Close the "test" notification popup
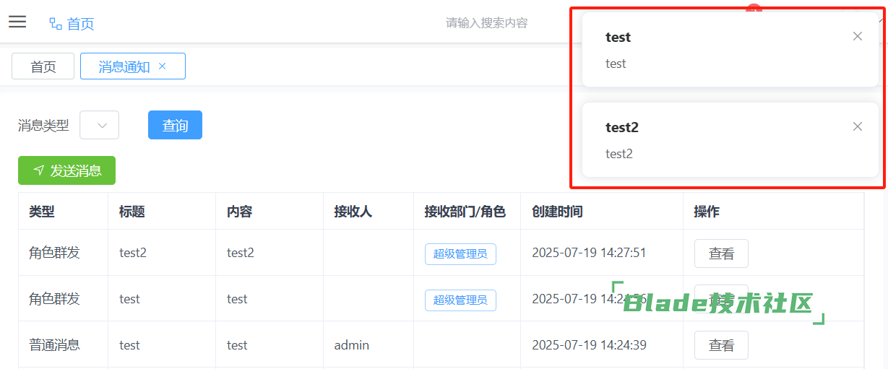 point(857,36)
